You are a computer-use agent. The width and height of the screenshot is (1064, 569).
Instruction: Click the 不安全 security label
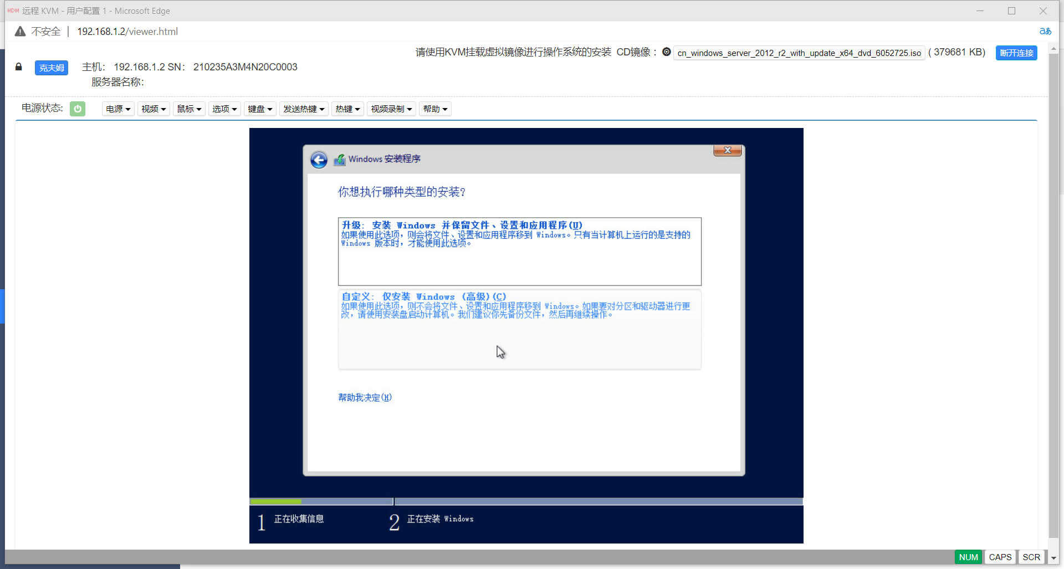pos(46,32)
